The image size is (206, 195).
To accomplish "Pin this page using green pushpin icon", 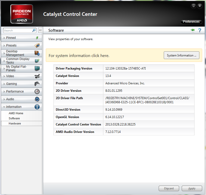I will (x=193, y=30).
